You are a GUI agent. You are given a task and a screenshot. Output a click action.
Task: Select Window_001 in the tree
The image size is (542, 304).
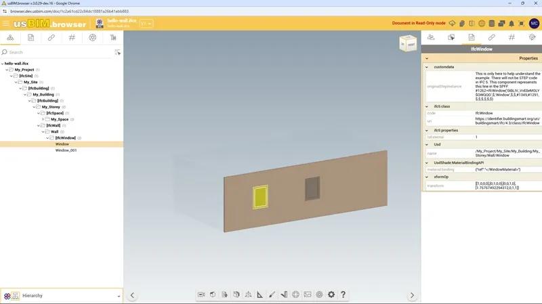[x=66, y=150]
